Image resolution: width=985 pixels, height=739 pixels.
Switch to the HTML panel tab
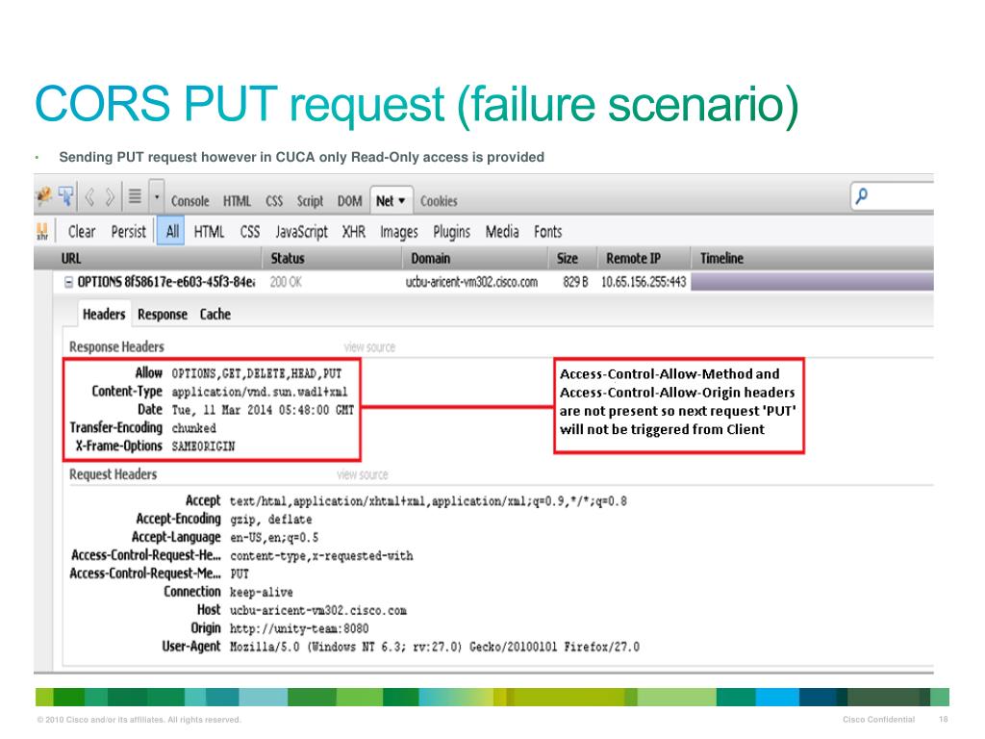pyautogui.click(x=237, y=201)
